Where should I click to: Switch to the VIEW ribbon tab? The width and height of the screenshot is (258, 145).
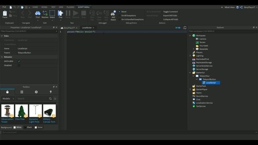61,7
